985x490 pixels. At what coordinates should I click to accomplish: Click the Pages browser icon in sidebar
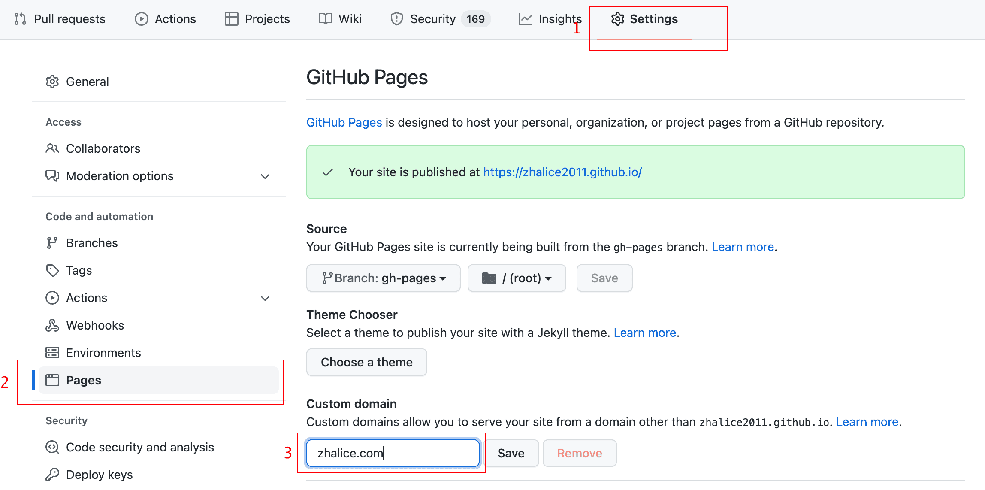(x=52, y=380)
